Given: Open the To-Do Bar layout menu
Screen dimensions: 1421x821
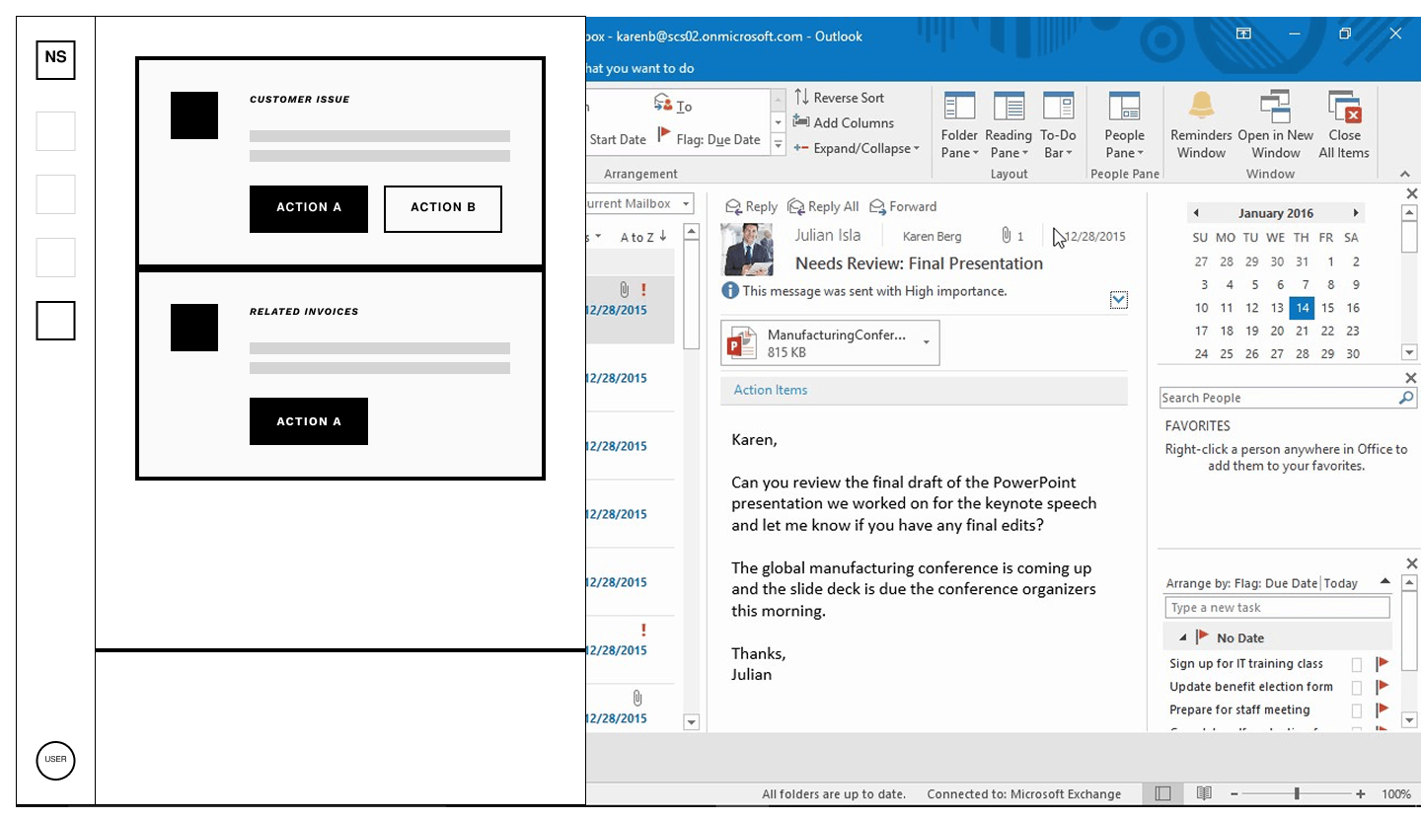Looking at the screenshot, I should [1058, 124].
